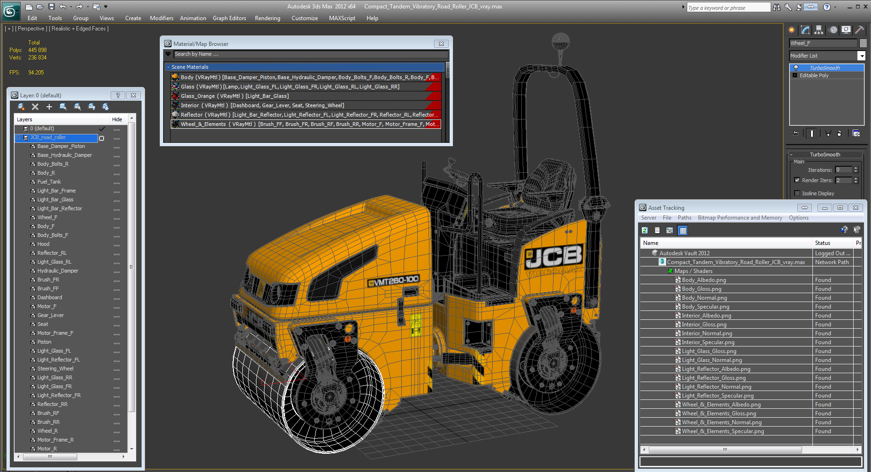Toggle hide state for Wheel_F layer row
Image resolution: width=871 pixels, height=472 pixels.
coord(117,218)
